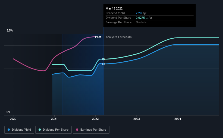Click the 2021 x-axis year label
This screenshot has width=223, height=138.
(54, 119)
